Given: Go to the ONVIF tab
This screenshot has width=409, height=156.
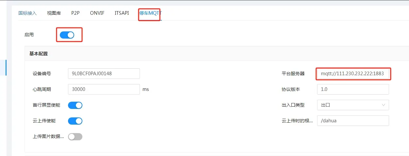Looking at the screenshot, I should (x=97, y=13).
